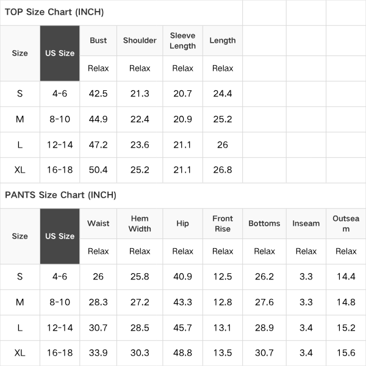Viewport: 366px width, 366px height.
Task: Select the waist value 28.3 for size M
Action: pos(98,303)
